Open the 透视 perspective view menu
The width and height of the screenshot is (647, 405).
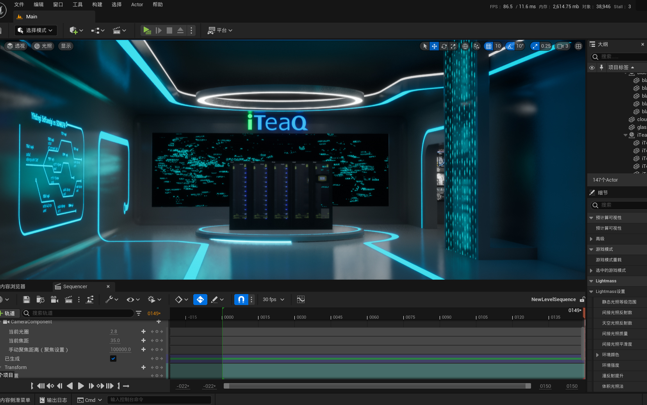coord(16,46)
